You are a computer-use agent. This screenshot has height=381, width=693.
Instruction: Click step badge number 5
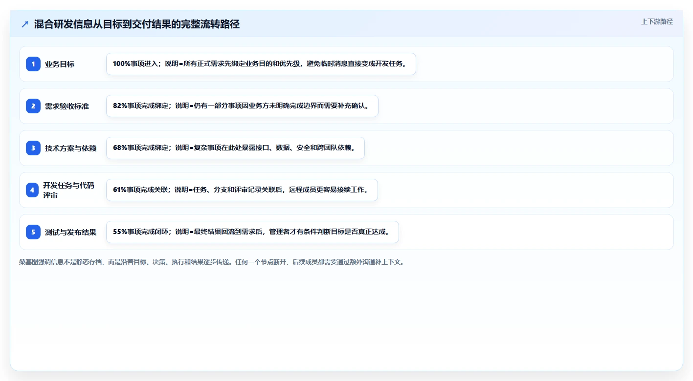tap(33, 232)
